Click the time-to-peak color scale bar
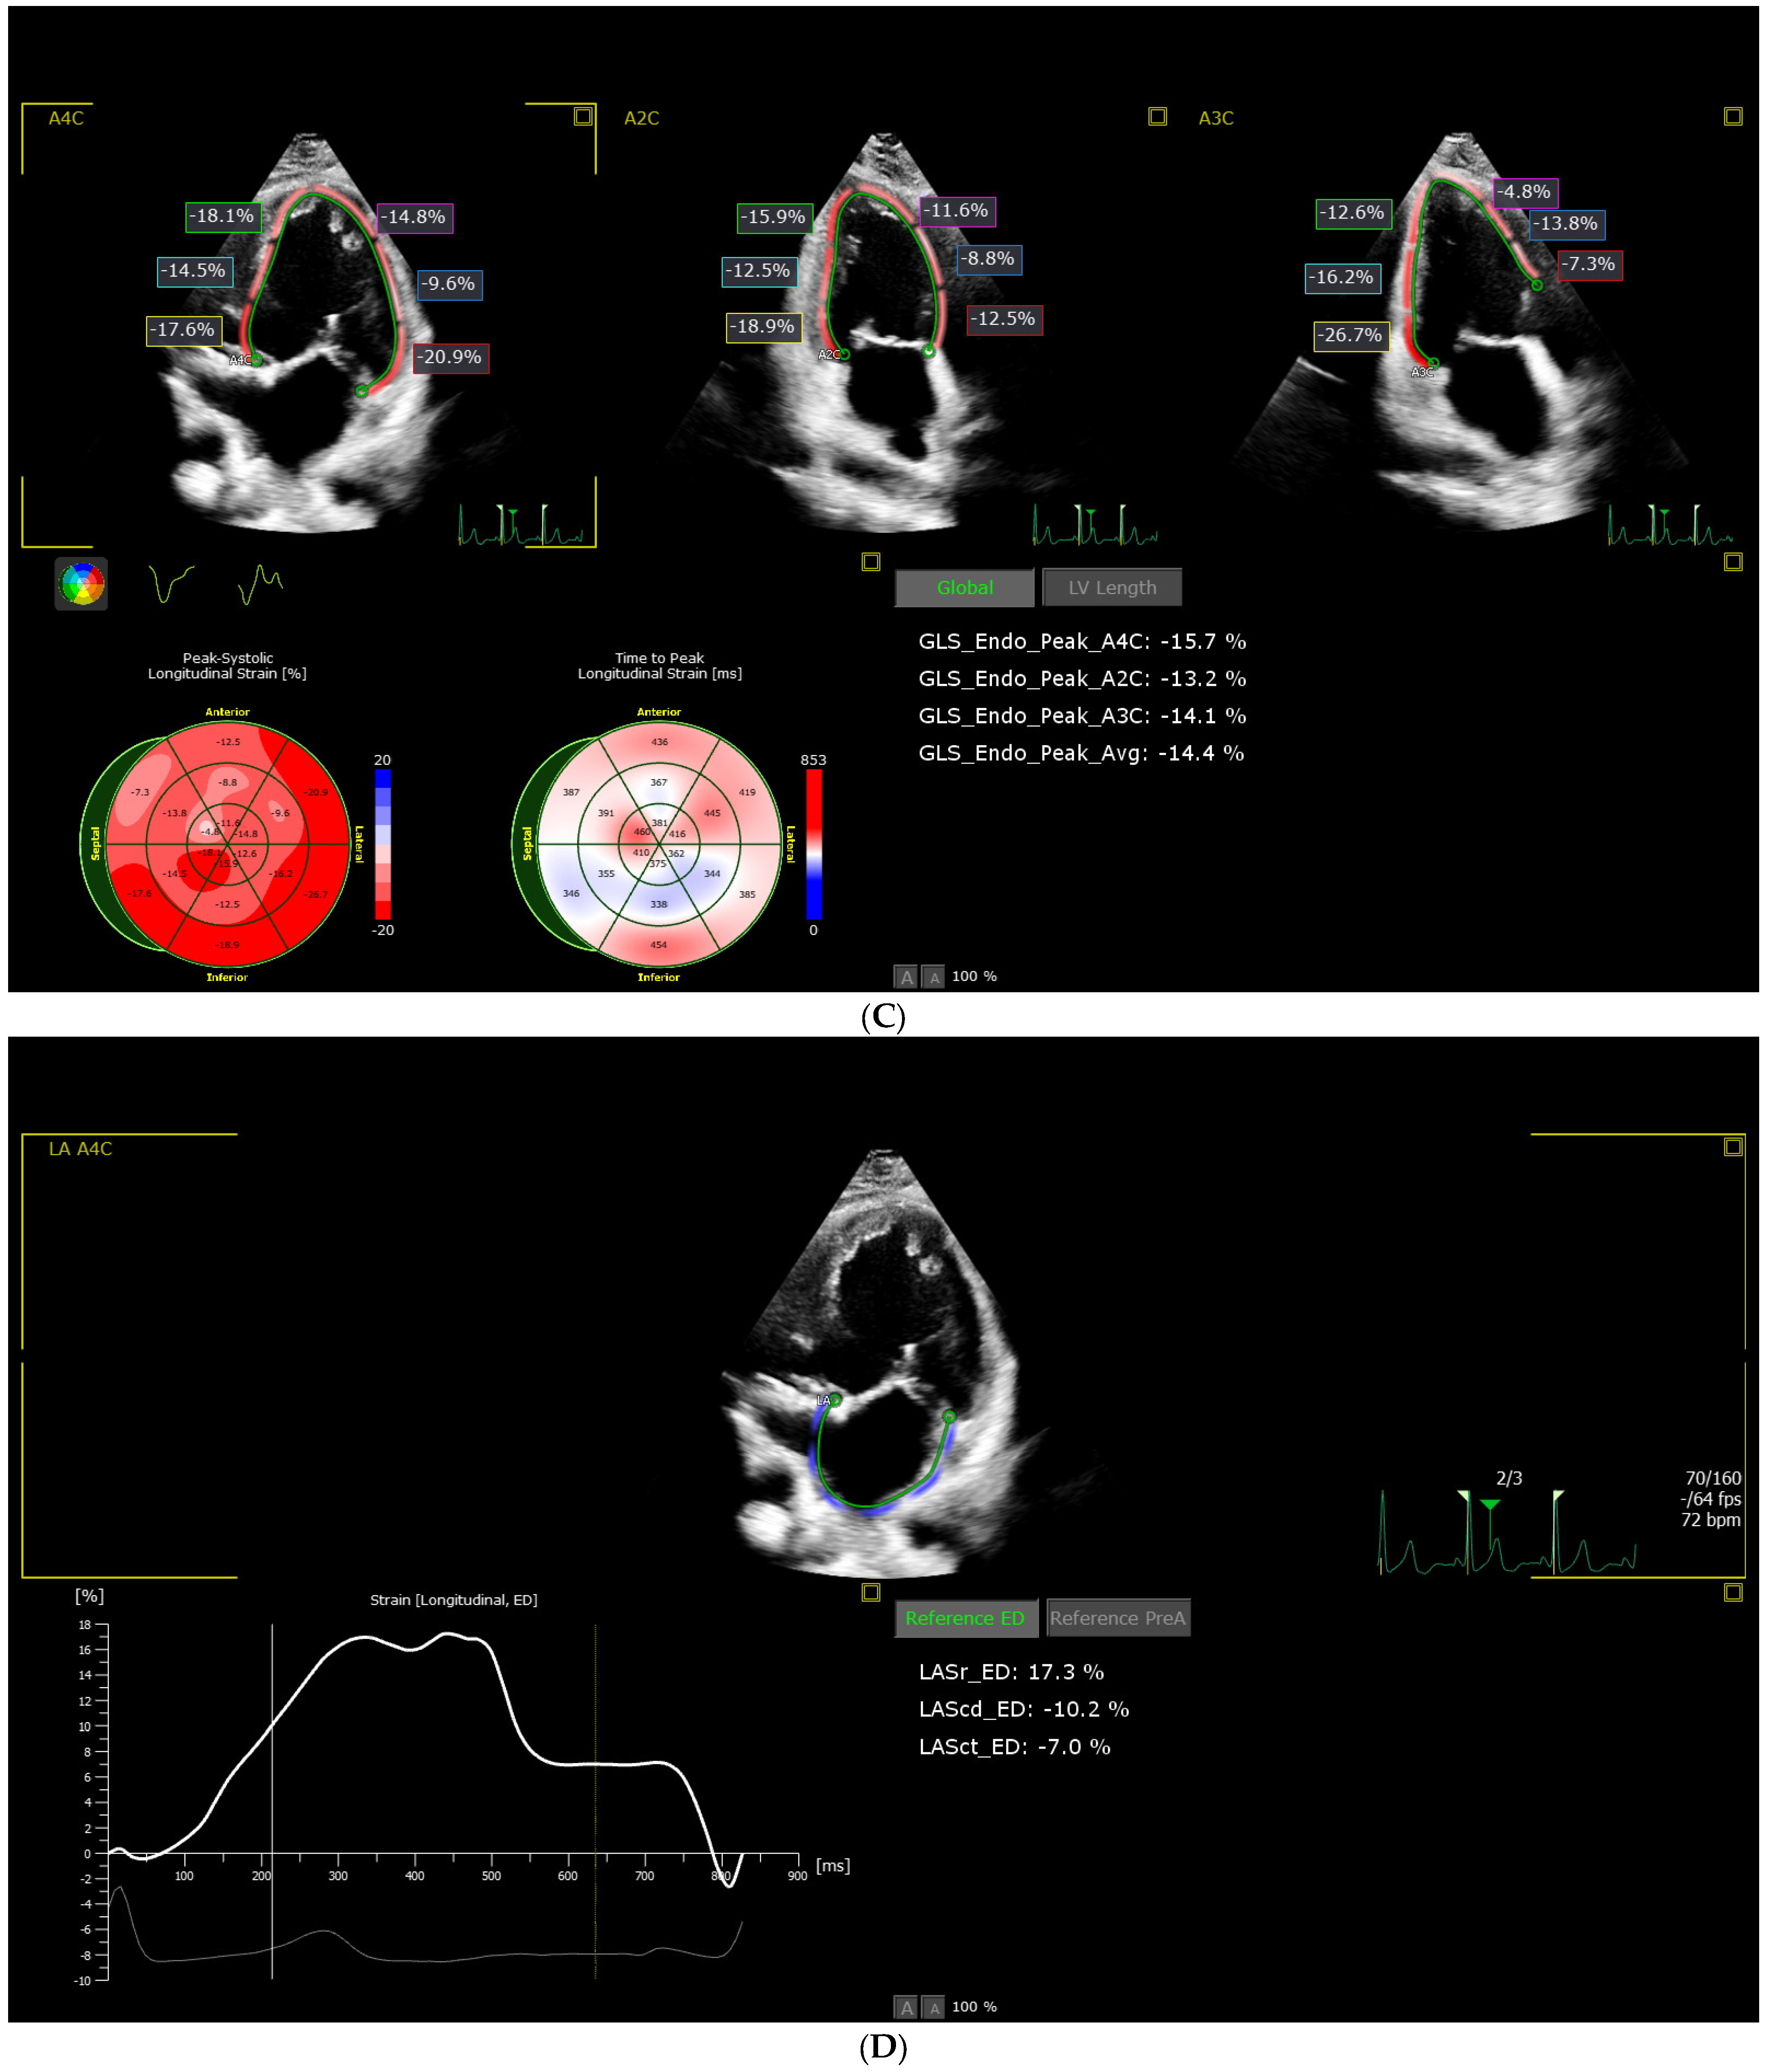 click(814, 844)
